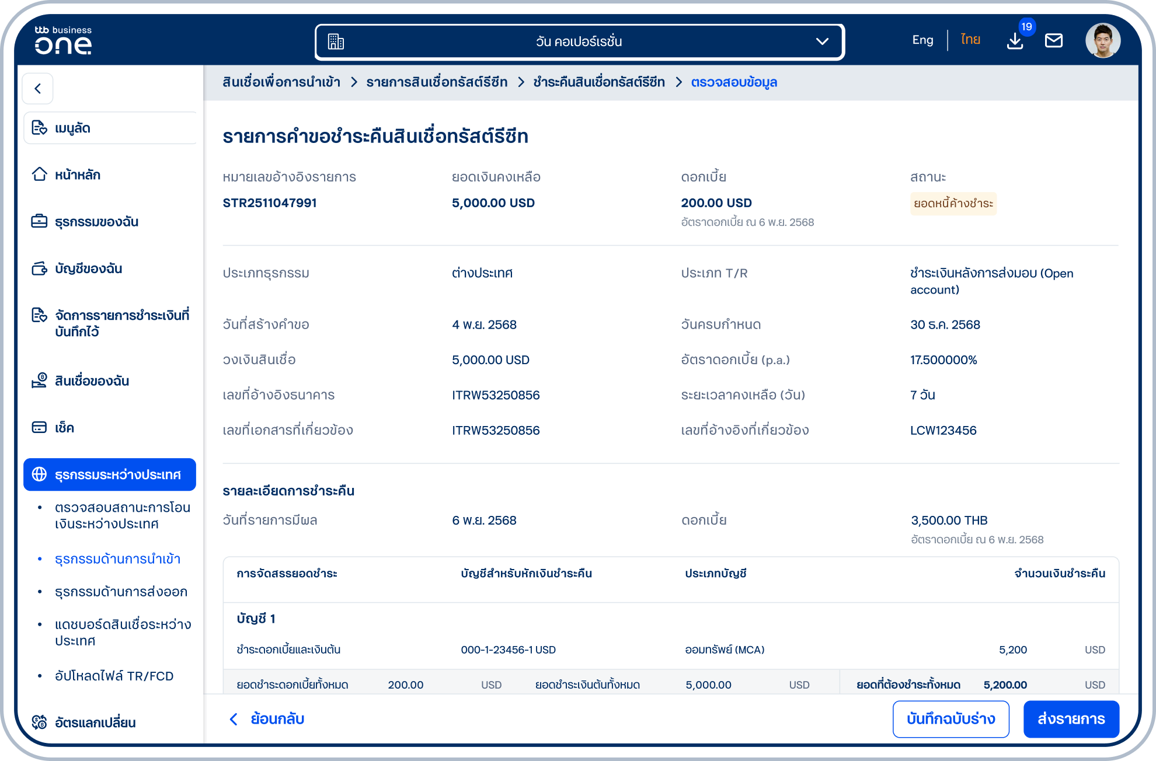1156x761 pixels.
Task: Click related reference LCW123456
Action: pos(943,430)
